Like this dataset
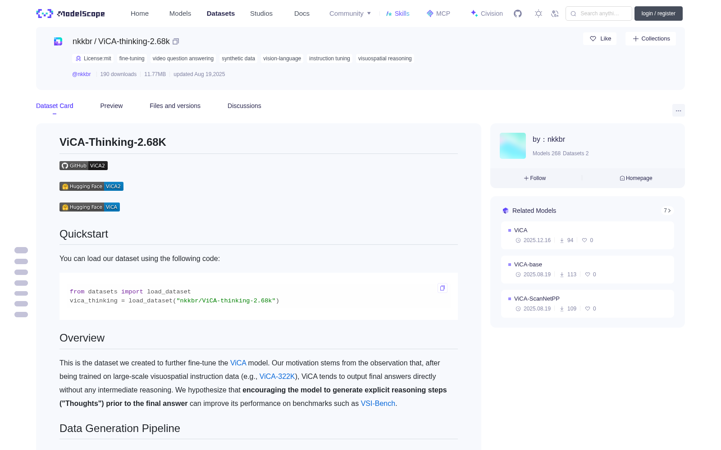Screen dimensions: 721x450 (600, 39)
